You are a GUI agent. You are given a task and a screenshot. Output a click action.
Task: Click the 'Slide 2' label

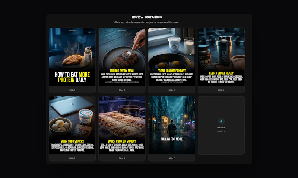pos(122,90)
